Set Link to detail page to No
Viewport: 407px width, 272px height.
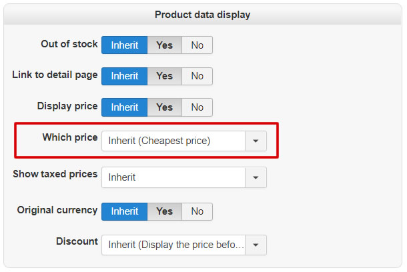(x=197, y=76)
